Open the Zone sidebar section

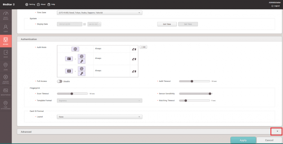tap(6, 66)
